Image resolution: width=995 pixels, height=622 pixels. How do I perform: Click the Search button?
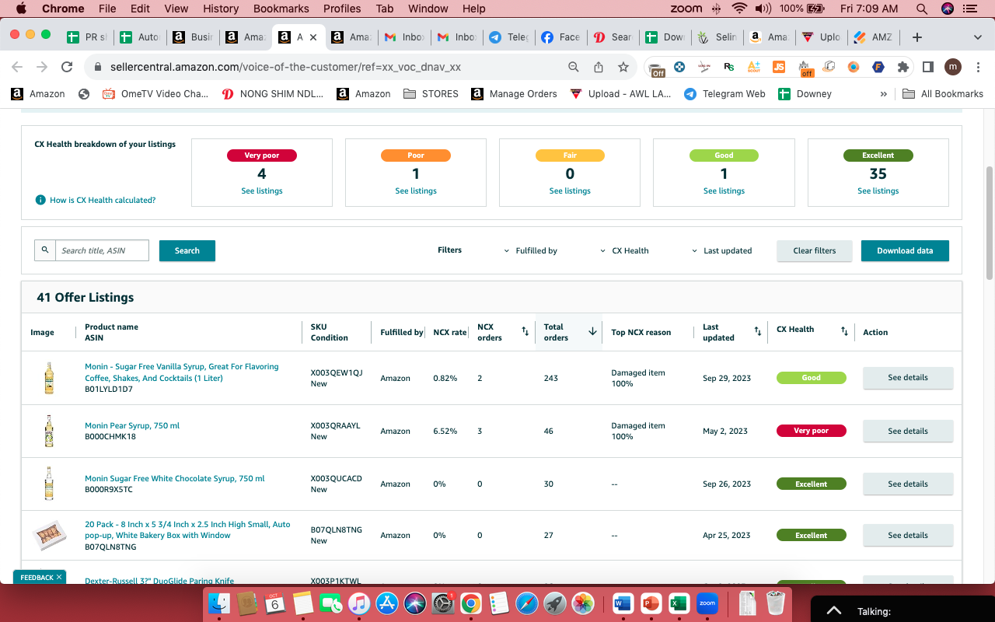click(187, 251)
